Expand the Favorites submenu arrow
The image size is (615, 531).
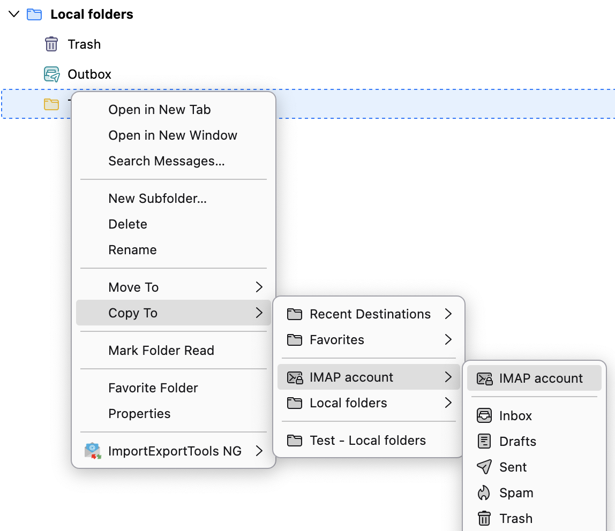pyautogui.click(x=448, y=339)
